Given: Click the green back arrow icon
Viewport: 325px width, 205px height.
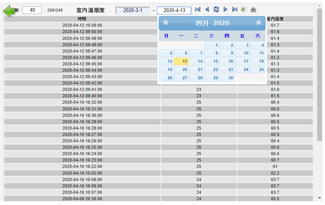Looking at the screenshot, I should point(9,11).
